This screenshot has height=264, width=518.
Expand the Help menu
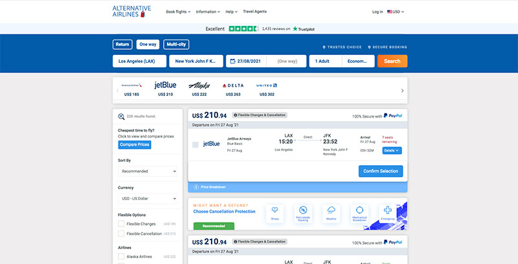click(x=231, y=12)
